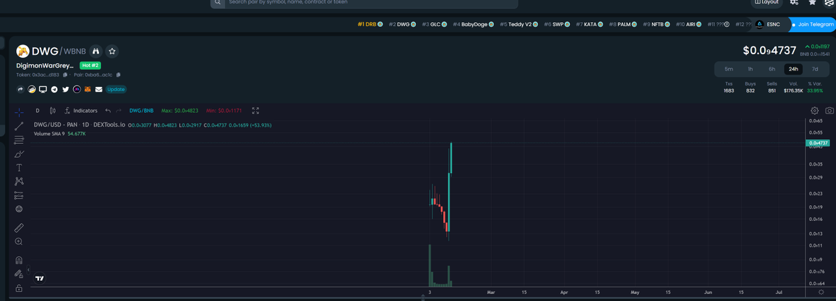
Task: Copy the pair address 0xba6...ac1c
Action: [118, 74]
